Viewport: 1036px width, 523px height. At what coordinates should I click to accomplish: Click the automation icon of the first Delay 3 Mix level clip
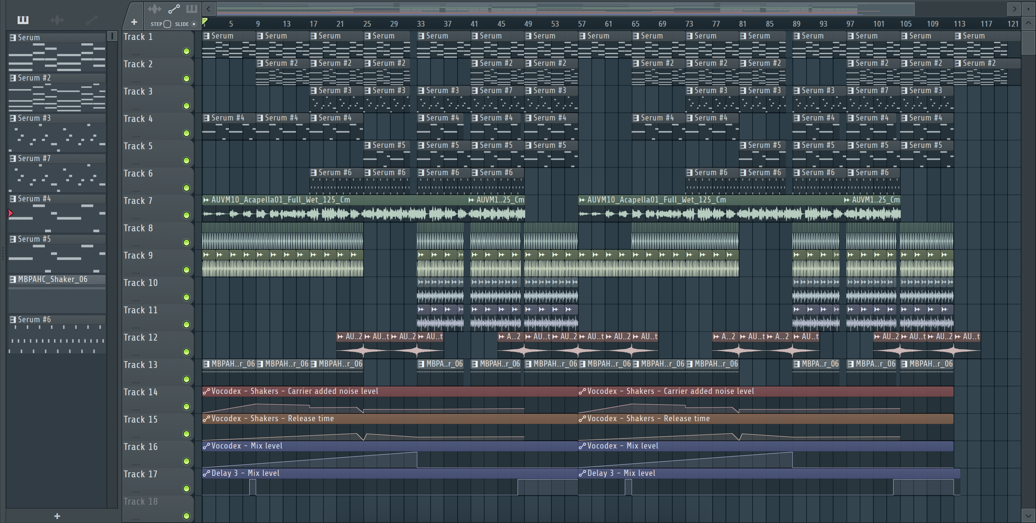(x=206, y=473)
